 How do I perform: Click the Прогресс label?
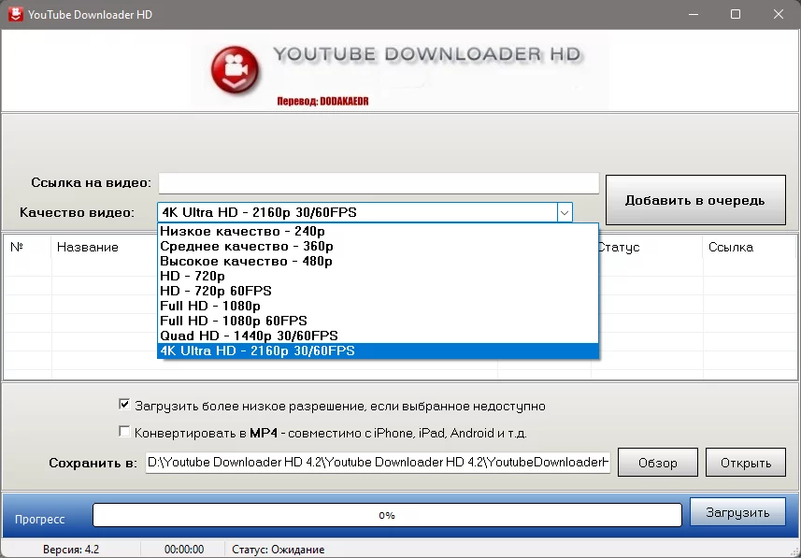pos(40,519)
